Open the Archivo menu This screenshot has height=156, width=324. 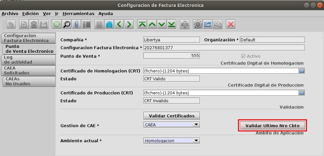click(x=10, y=14)
